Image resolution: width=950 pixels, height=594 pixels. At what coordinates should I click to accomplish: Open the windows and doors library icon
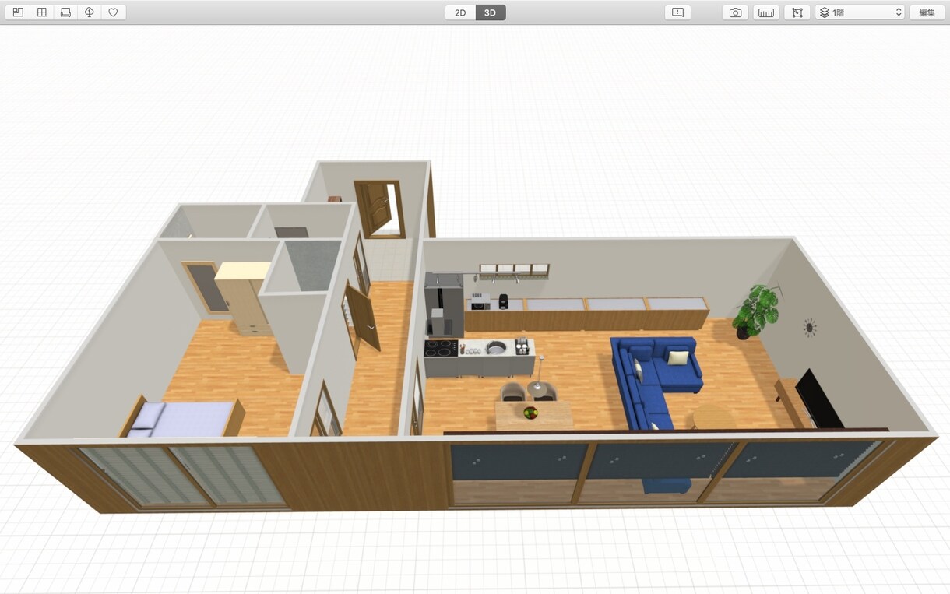[x=42, y=12]
